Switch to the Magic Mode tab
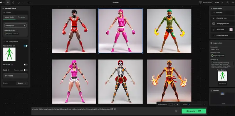The width and height of the screenshot is (235, 116). 9,17
